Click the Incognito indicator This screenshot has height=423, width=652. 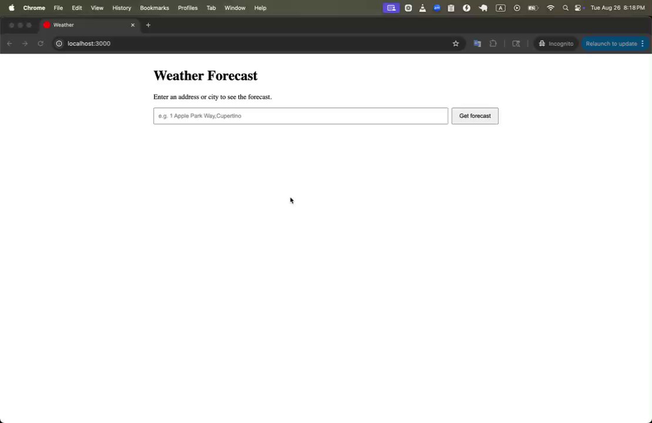point(556,43)
